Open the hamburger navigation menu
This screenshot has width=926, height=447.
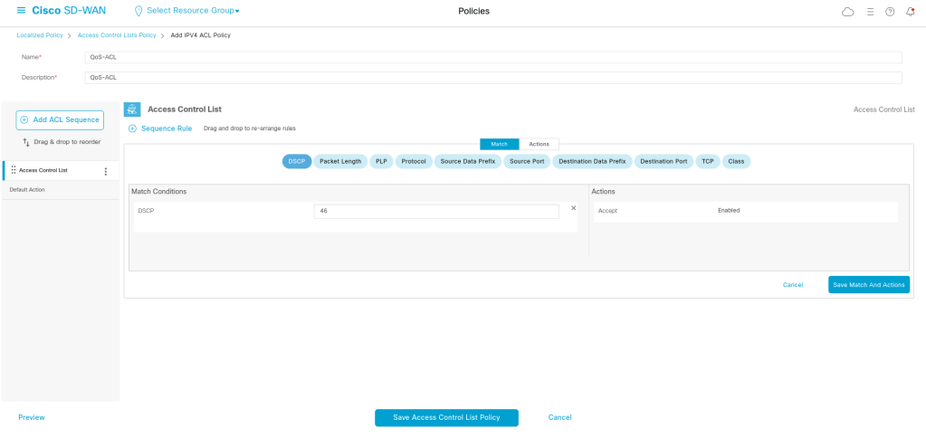(21, 11)
